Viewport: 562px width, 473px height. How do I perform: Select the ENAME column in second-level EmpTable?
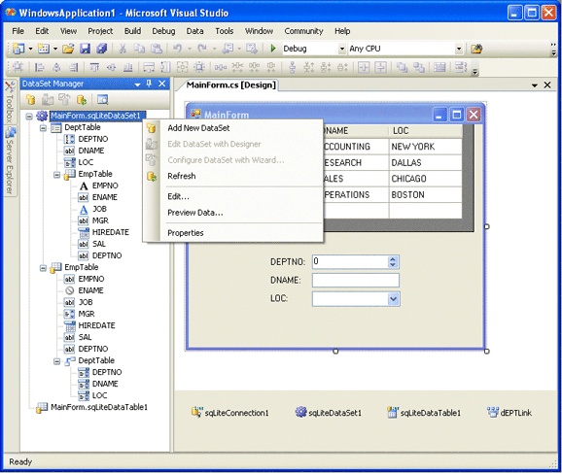[x=90, y=290]
